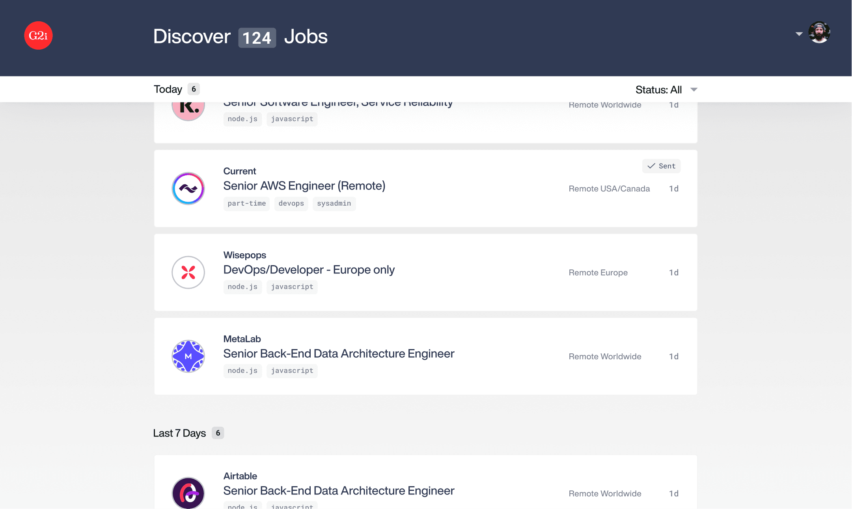The image size is (852, 509).
Task: Open the Senior AWS Engineer (Remote) job
Action: pos(304,186)
